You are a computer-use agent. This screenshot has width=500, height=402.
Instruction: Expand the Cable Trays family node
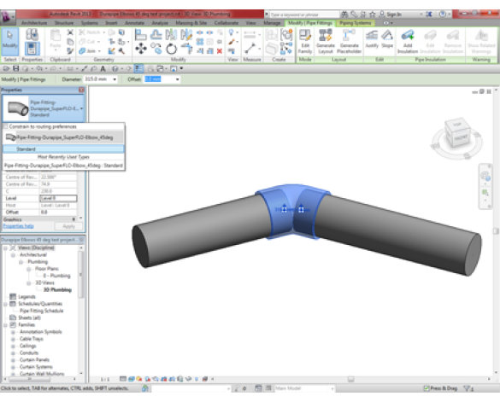pos(13,339)
